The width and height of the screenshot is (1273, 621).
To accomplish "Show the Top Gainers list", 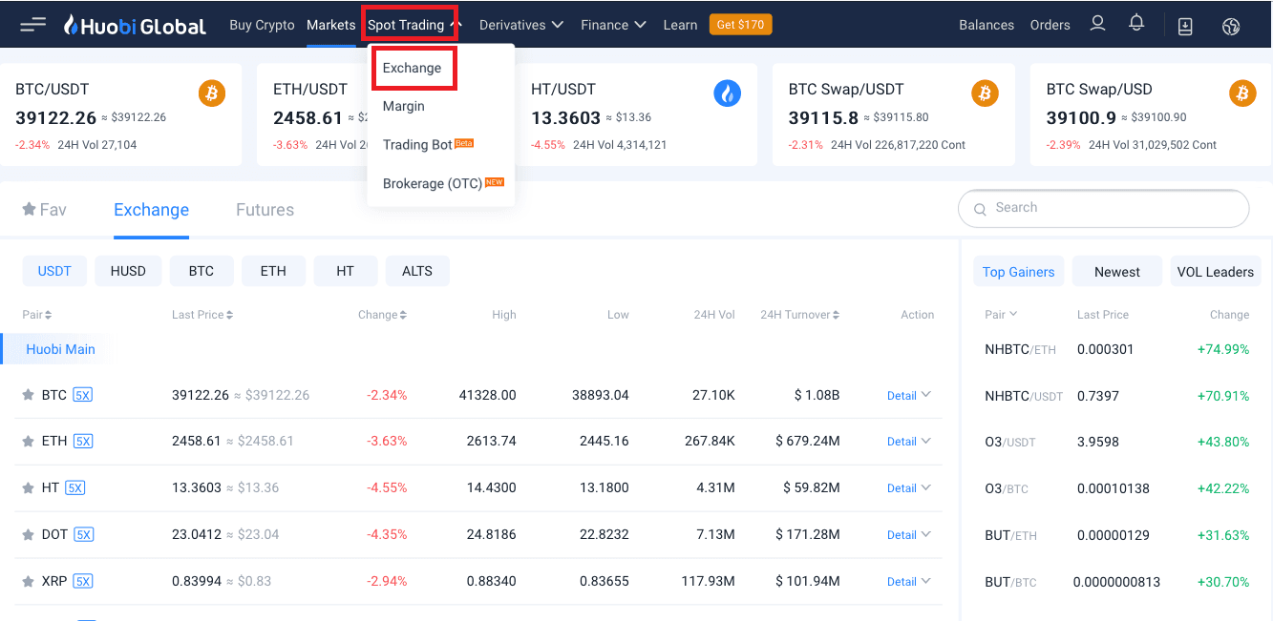I will tap(1018, 272).
